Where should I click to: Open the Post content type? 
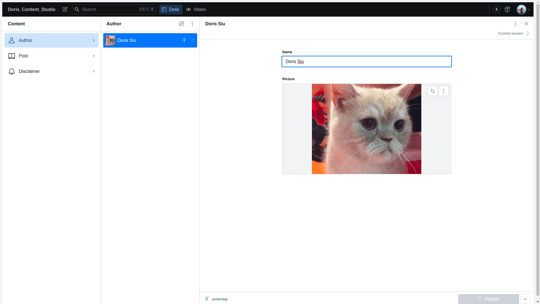tap(51, 56)
